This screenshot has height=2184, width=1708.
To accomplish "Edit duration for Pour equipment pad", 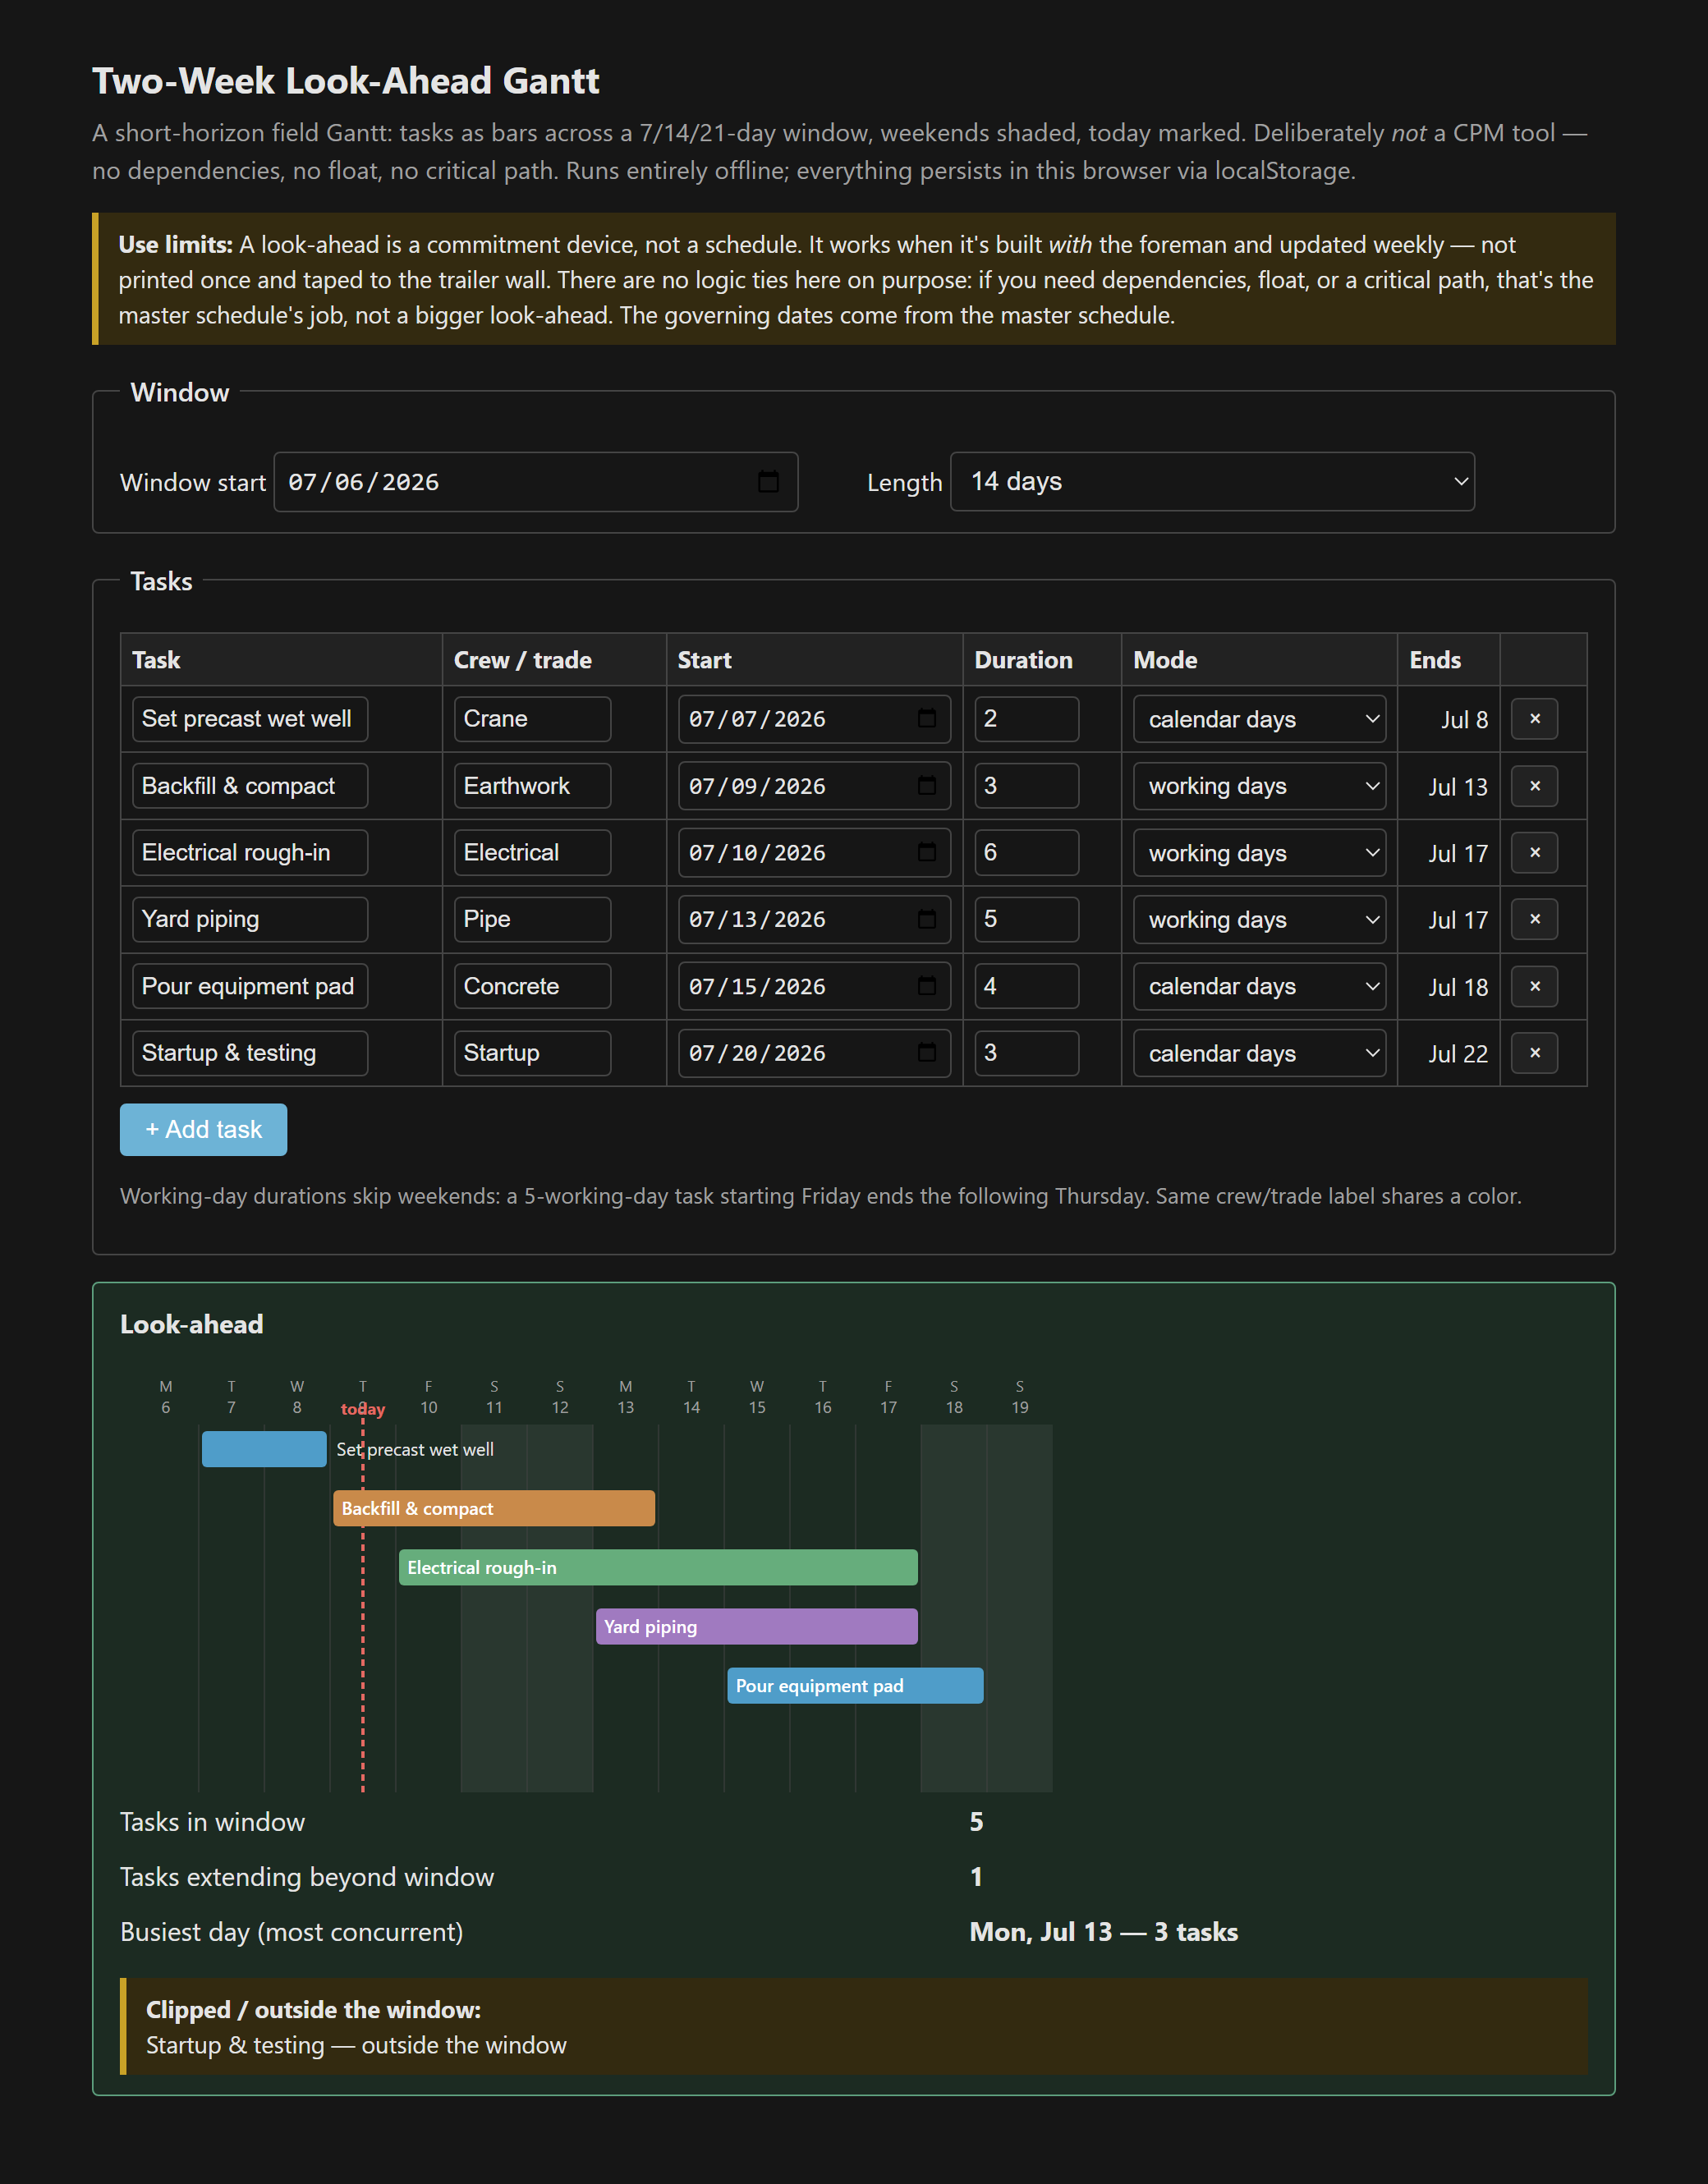I will point(1027,986).
